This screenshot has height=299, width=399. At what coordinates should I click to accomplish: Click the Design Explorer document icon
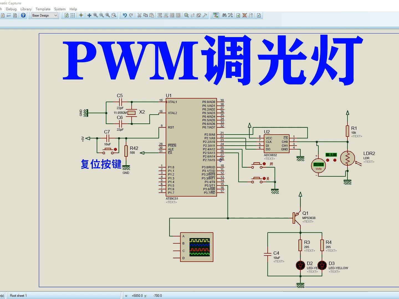click(15, 16)
